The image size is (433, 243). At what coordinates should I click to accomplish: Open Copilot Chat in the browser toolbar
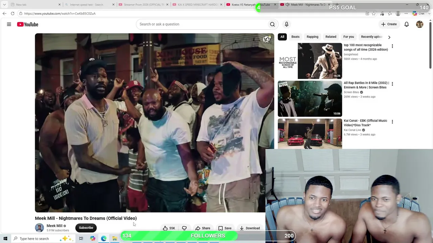tap(418, 13)
